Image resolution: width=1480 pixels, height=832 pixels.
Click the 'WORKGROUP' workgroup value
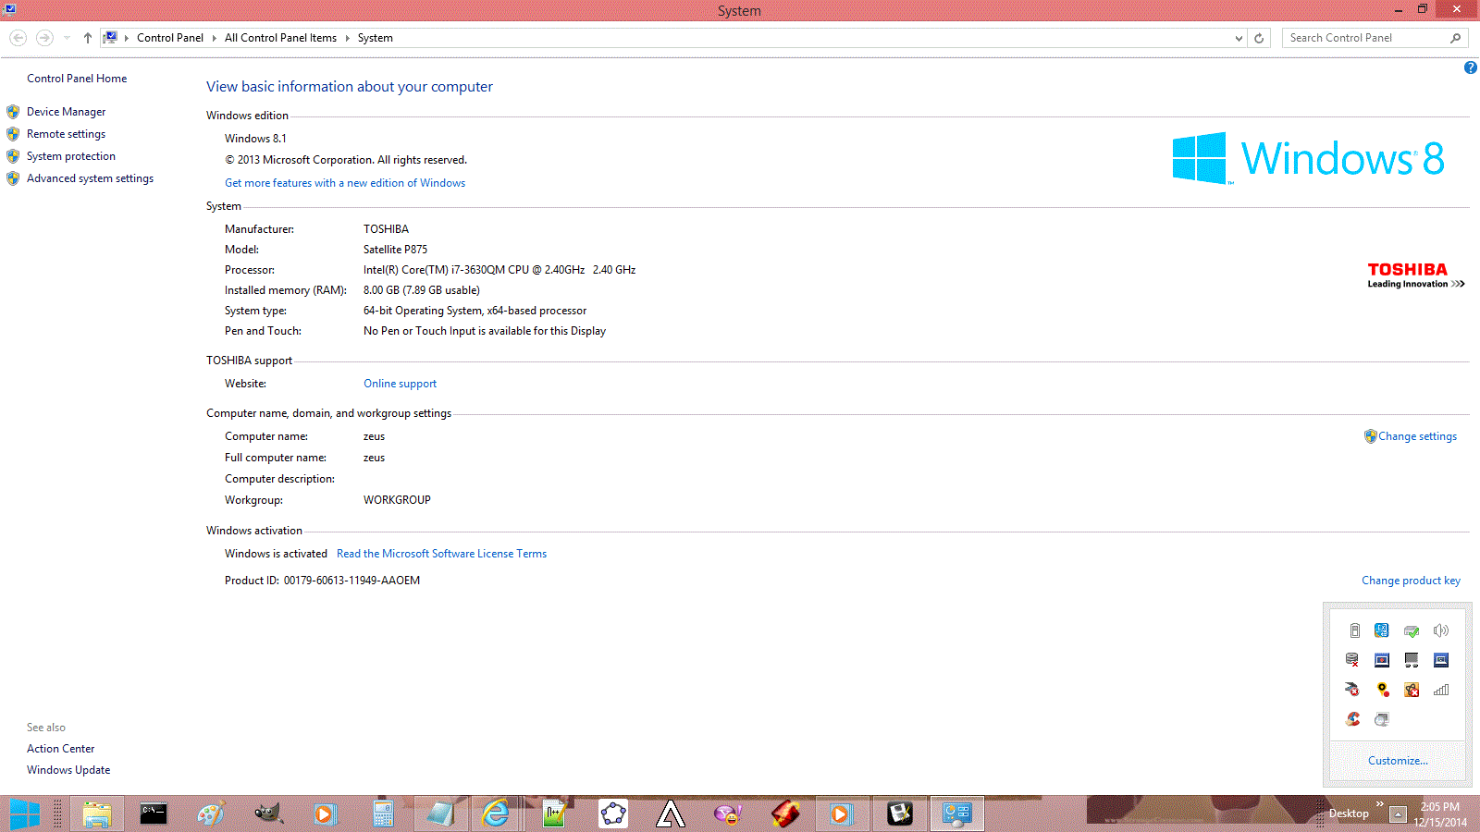pyautogui.click(x=397, y=500)
